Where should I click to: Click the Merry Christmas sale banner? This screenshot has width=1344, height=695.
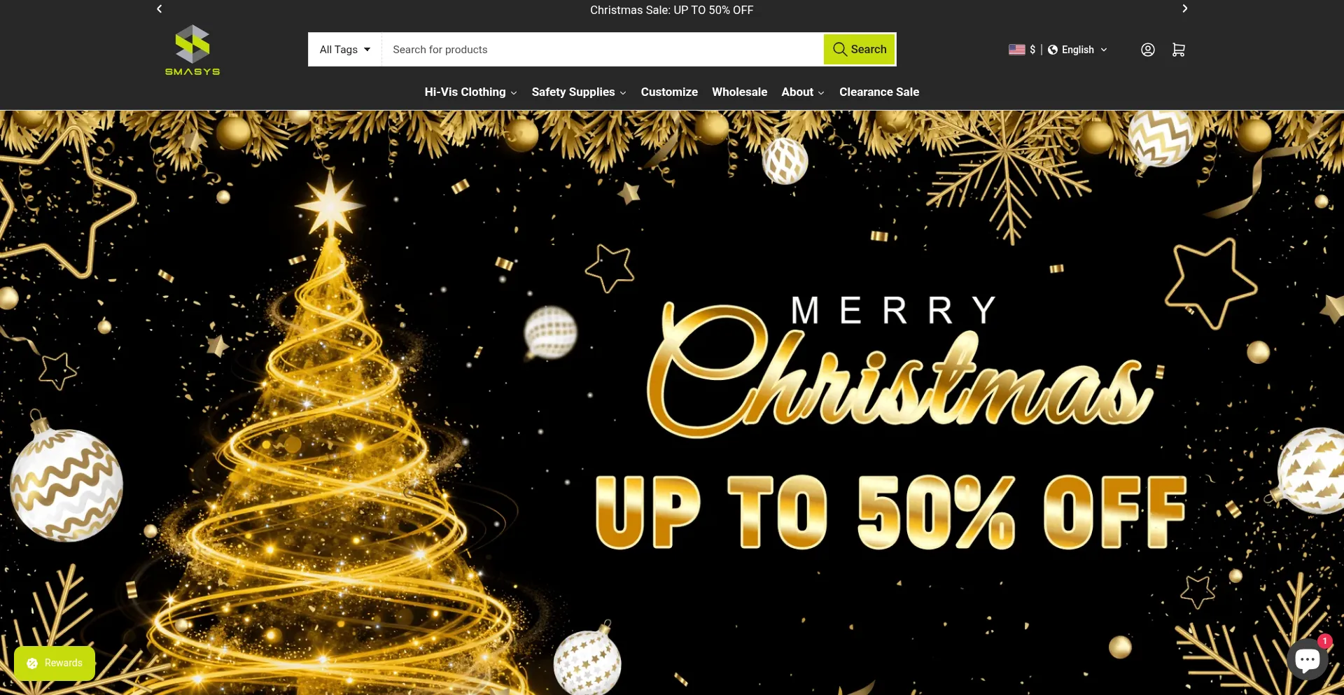tap(672, 402)
